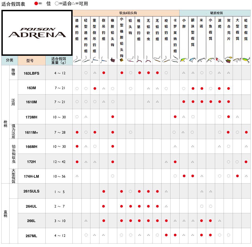Select model 166MH

click(31, 147)
